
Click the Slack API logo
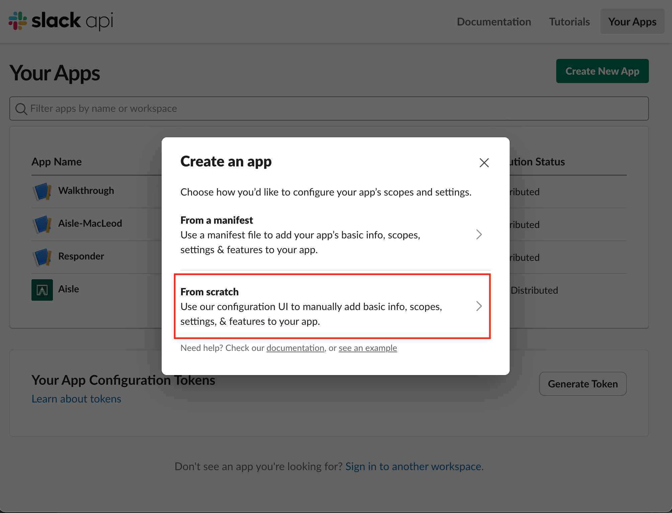tap(61, 21)
